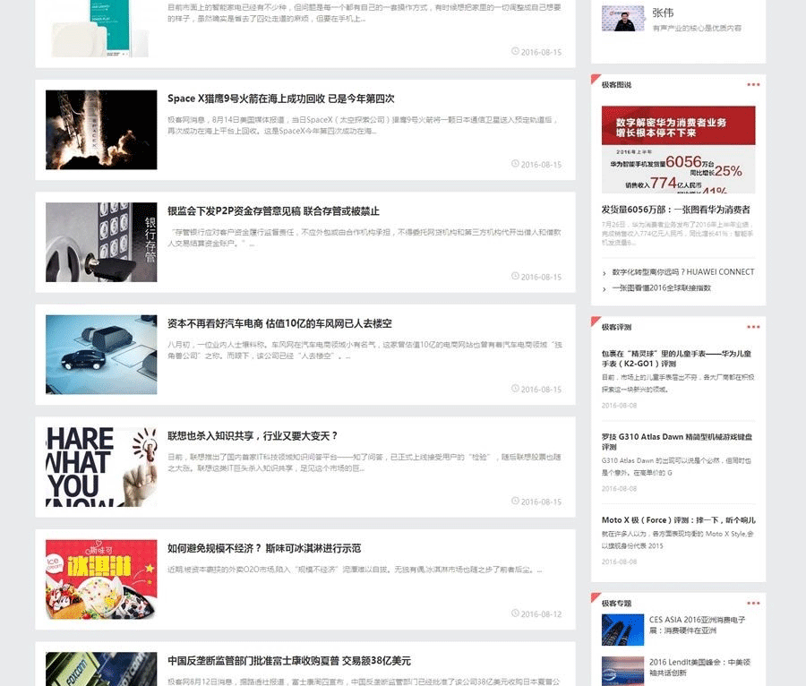The height and width of the screenshot is (686, 806).
Task: Click SpaceX article summary text
Action: coord(363,125)
